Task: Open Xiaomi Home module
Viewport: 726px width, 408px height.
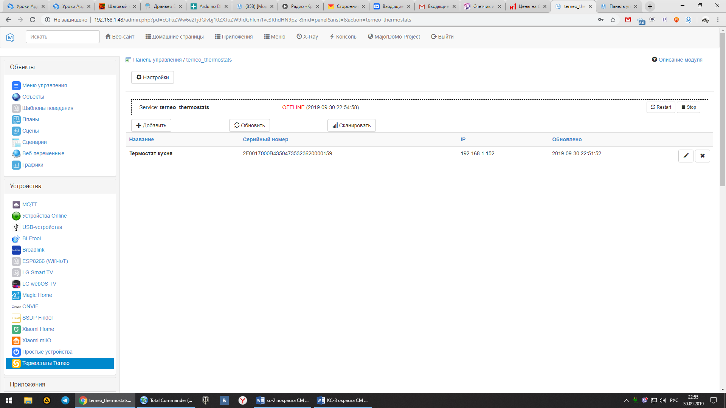Action: pos(38,329)
